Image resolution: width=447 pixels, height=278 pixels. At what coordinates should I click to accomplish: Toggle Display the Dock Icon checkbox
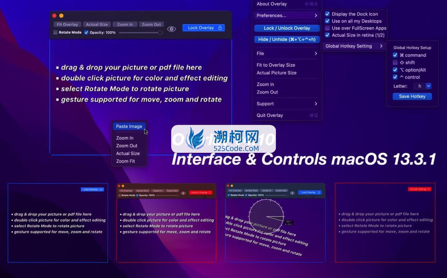pos(327,14)
